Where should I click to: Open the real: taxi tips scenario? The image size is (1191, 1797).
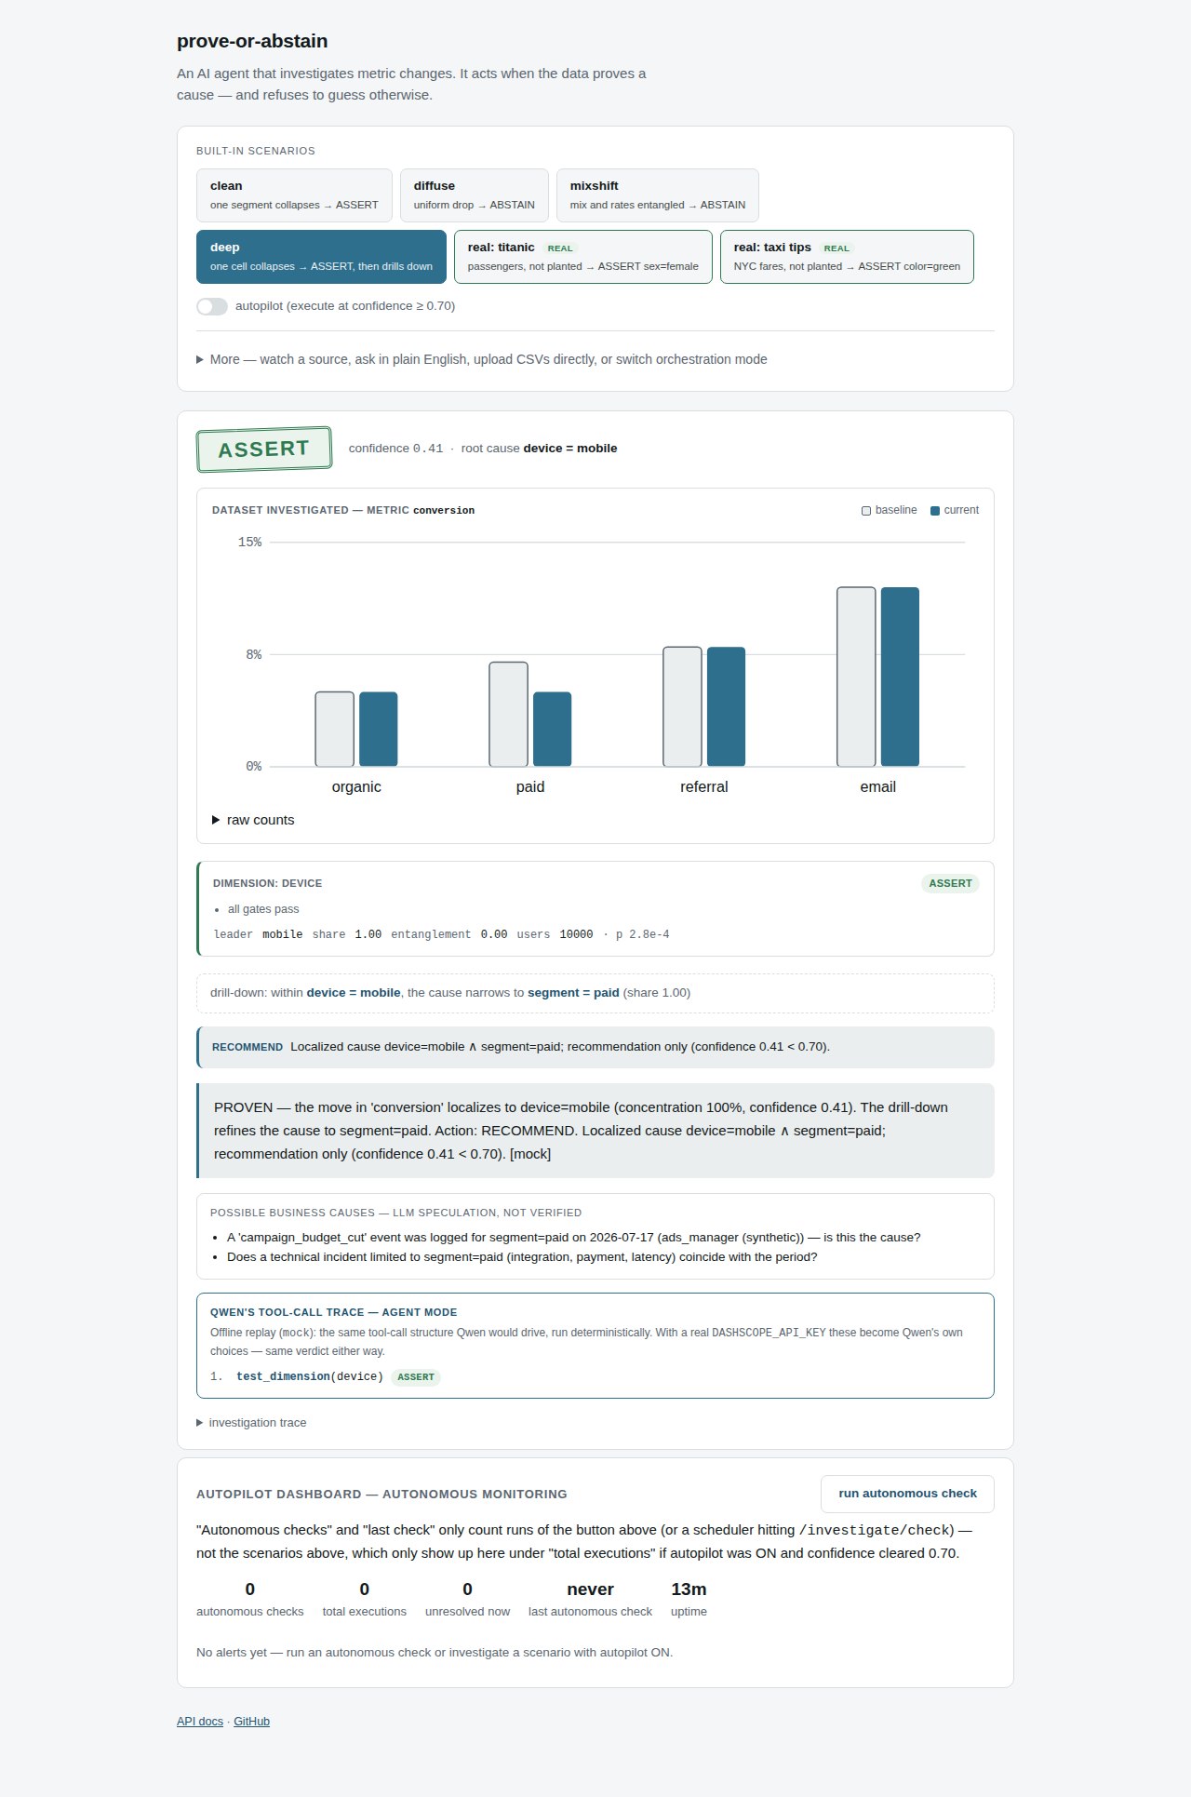pyautogui.click(x=847, y=257)
